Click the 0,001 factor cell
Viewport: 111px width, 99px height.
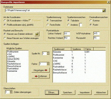[x=87, y=52]
